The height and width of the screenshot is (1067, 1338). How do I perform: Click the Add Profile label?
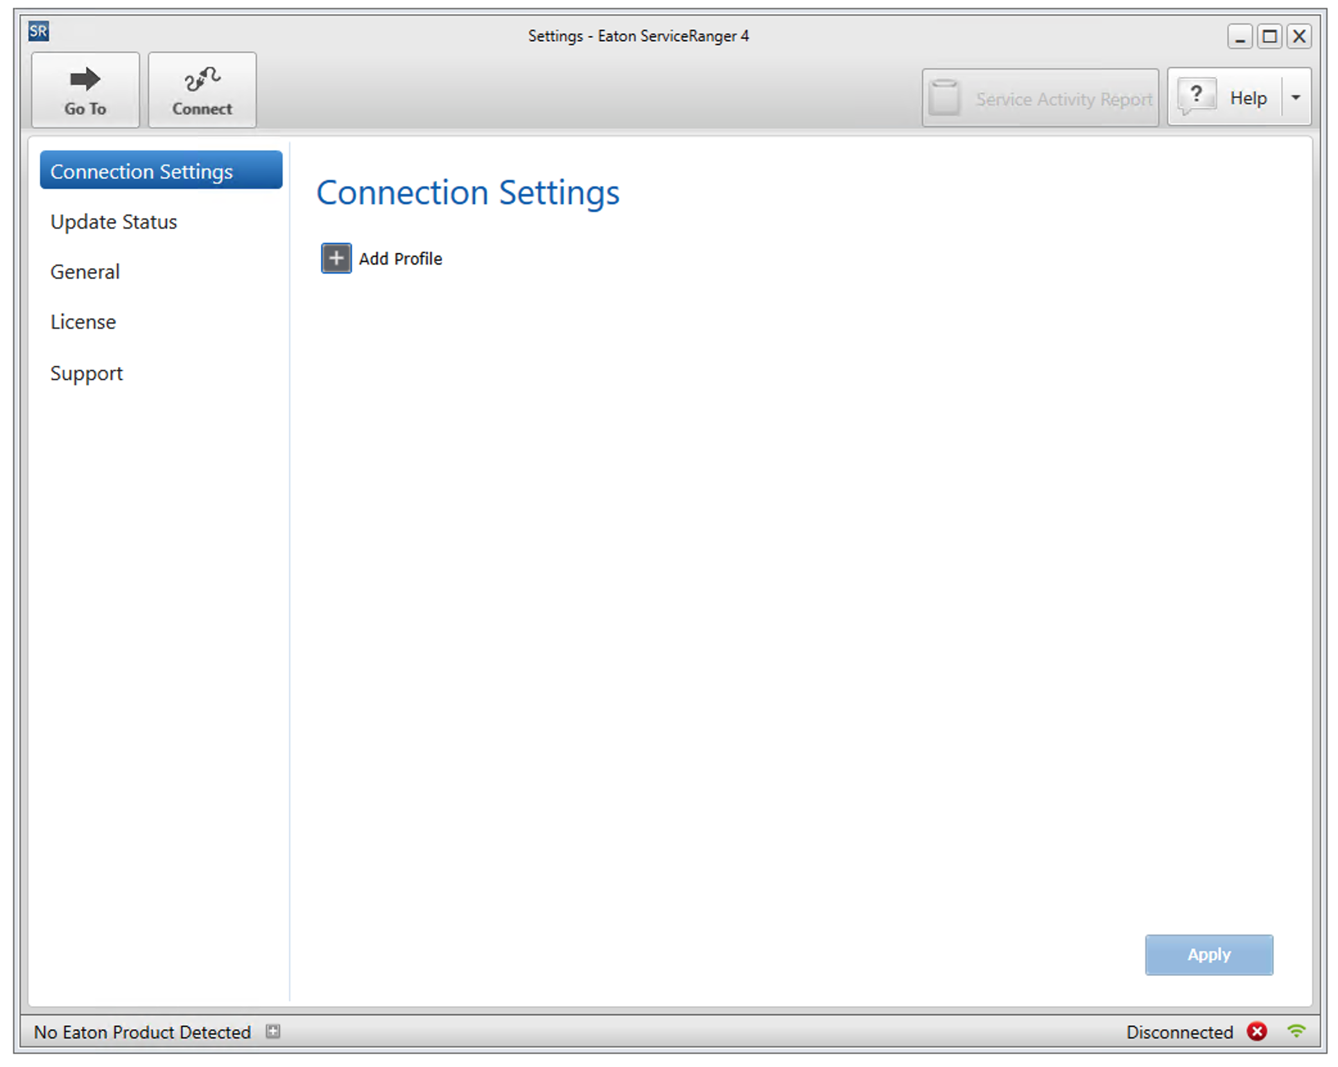point(400,259)
